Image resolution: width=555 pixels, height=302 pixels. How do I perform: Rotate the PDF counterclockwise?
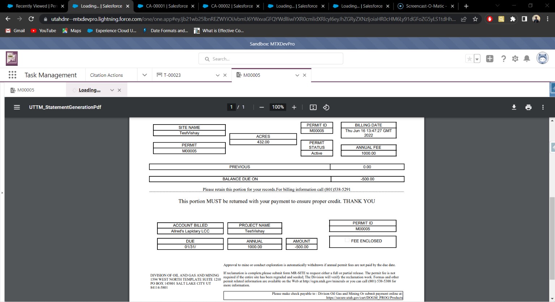pos(326,107)
